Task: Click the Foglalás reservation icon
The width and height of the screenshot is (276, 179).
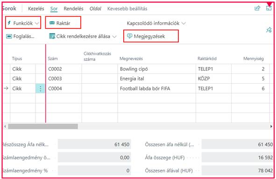Action: pos(9,36)
